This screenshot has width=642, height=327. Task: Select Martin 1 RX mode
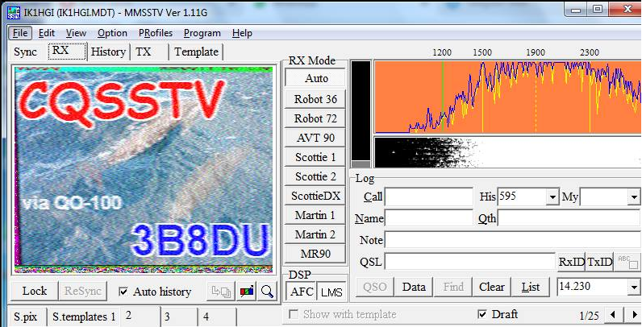[x=315, y=215]
